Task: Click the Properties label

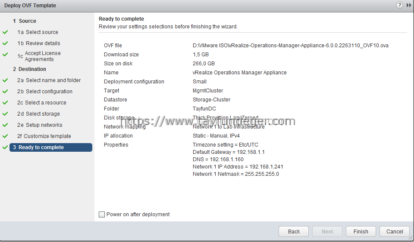Action: (116, 145)
